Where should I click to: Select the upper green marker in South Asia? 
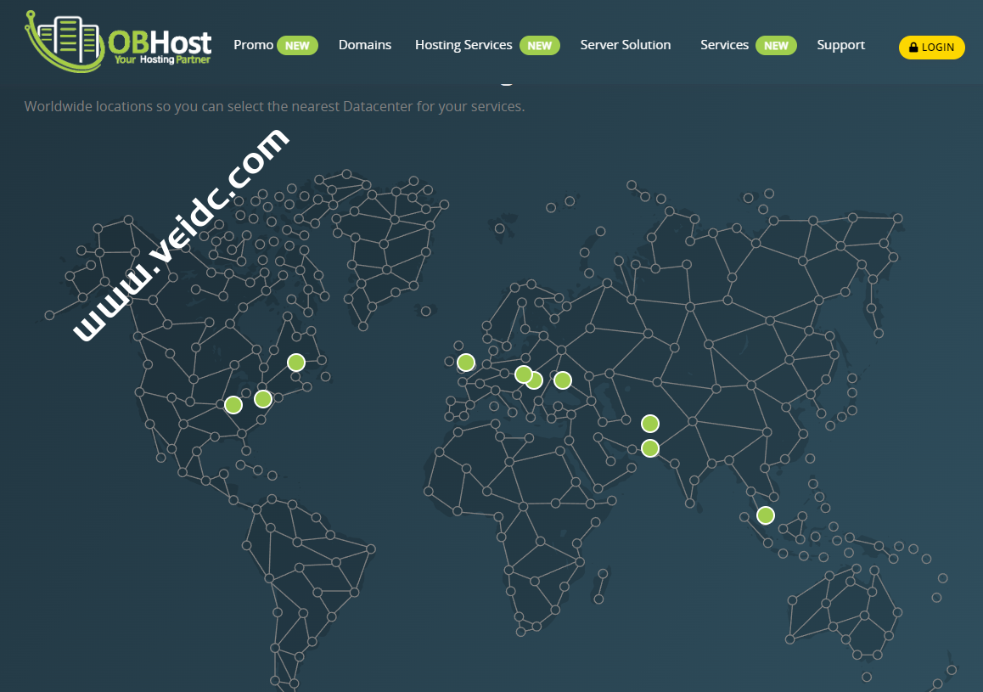(x=649, y=423)
